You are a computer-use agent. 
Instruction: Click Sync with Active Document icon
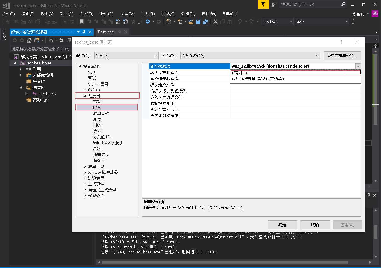click(x=62, y=40)
